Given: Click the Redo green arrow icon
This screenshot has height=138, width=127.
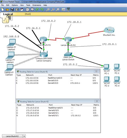Looking at the screenshot, I should coord(42,9).
